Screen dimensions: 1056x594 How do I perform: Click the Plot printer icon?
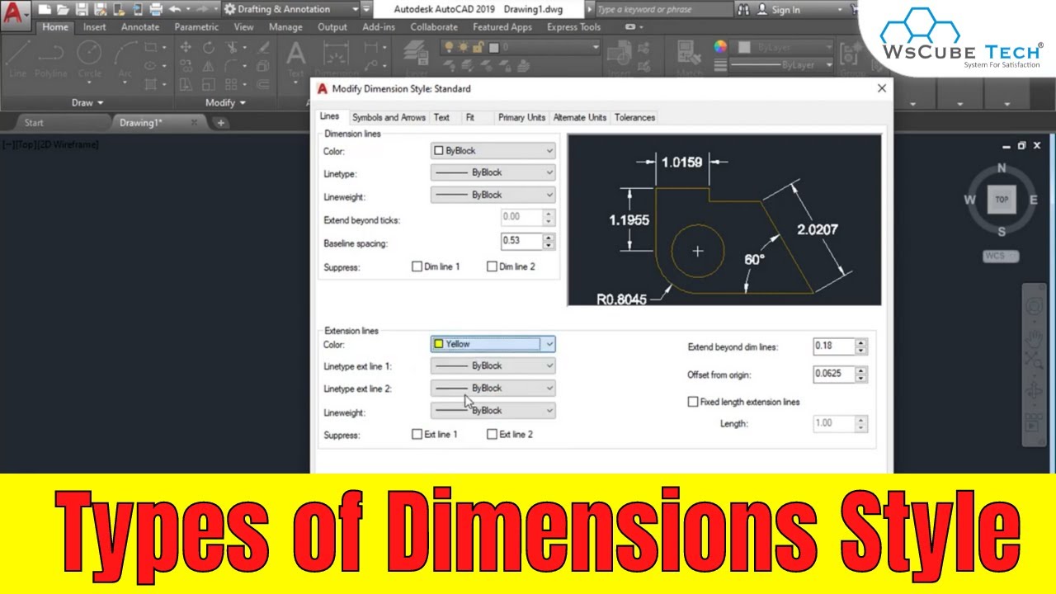[x=155, y=10]
